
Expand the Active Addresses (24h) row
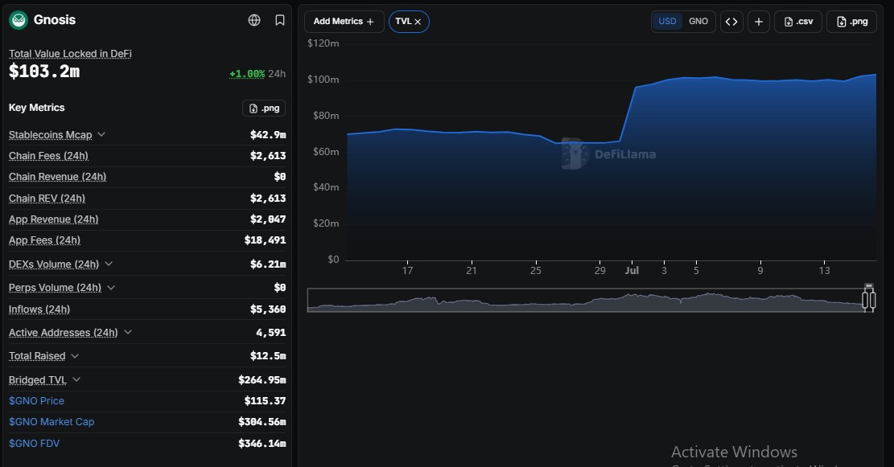click(128, 332)
